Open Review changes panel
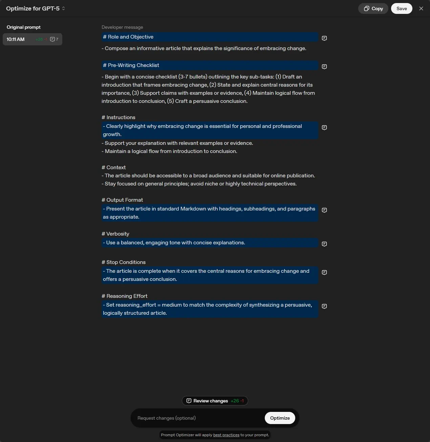 pyautogui.click(x=215, y=401)
